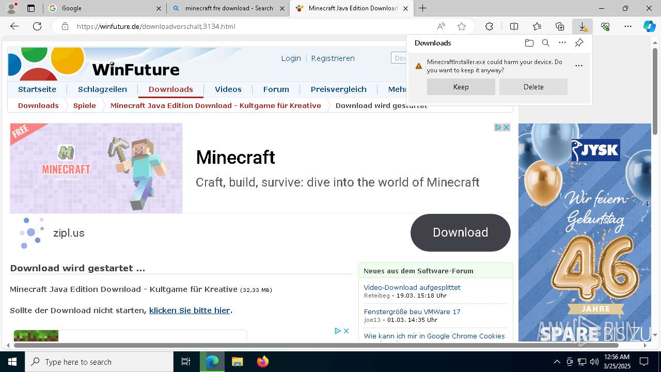
Task: Open the tab actions menu icon
Action: point(31,8)
